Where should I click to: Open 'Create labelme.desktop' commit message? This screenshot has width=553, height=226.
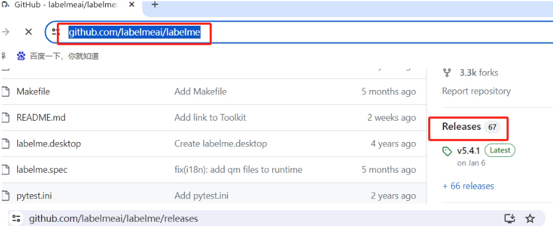click(221, 144)
